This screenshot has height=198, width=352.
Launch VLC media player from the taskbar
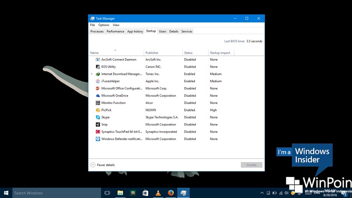pos(158,193)
